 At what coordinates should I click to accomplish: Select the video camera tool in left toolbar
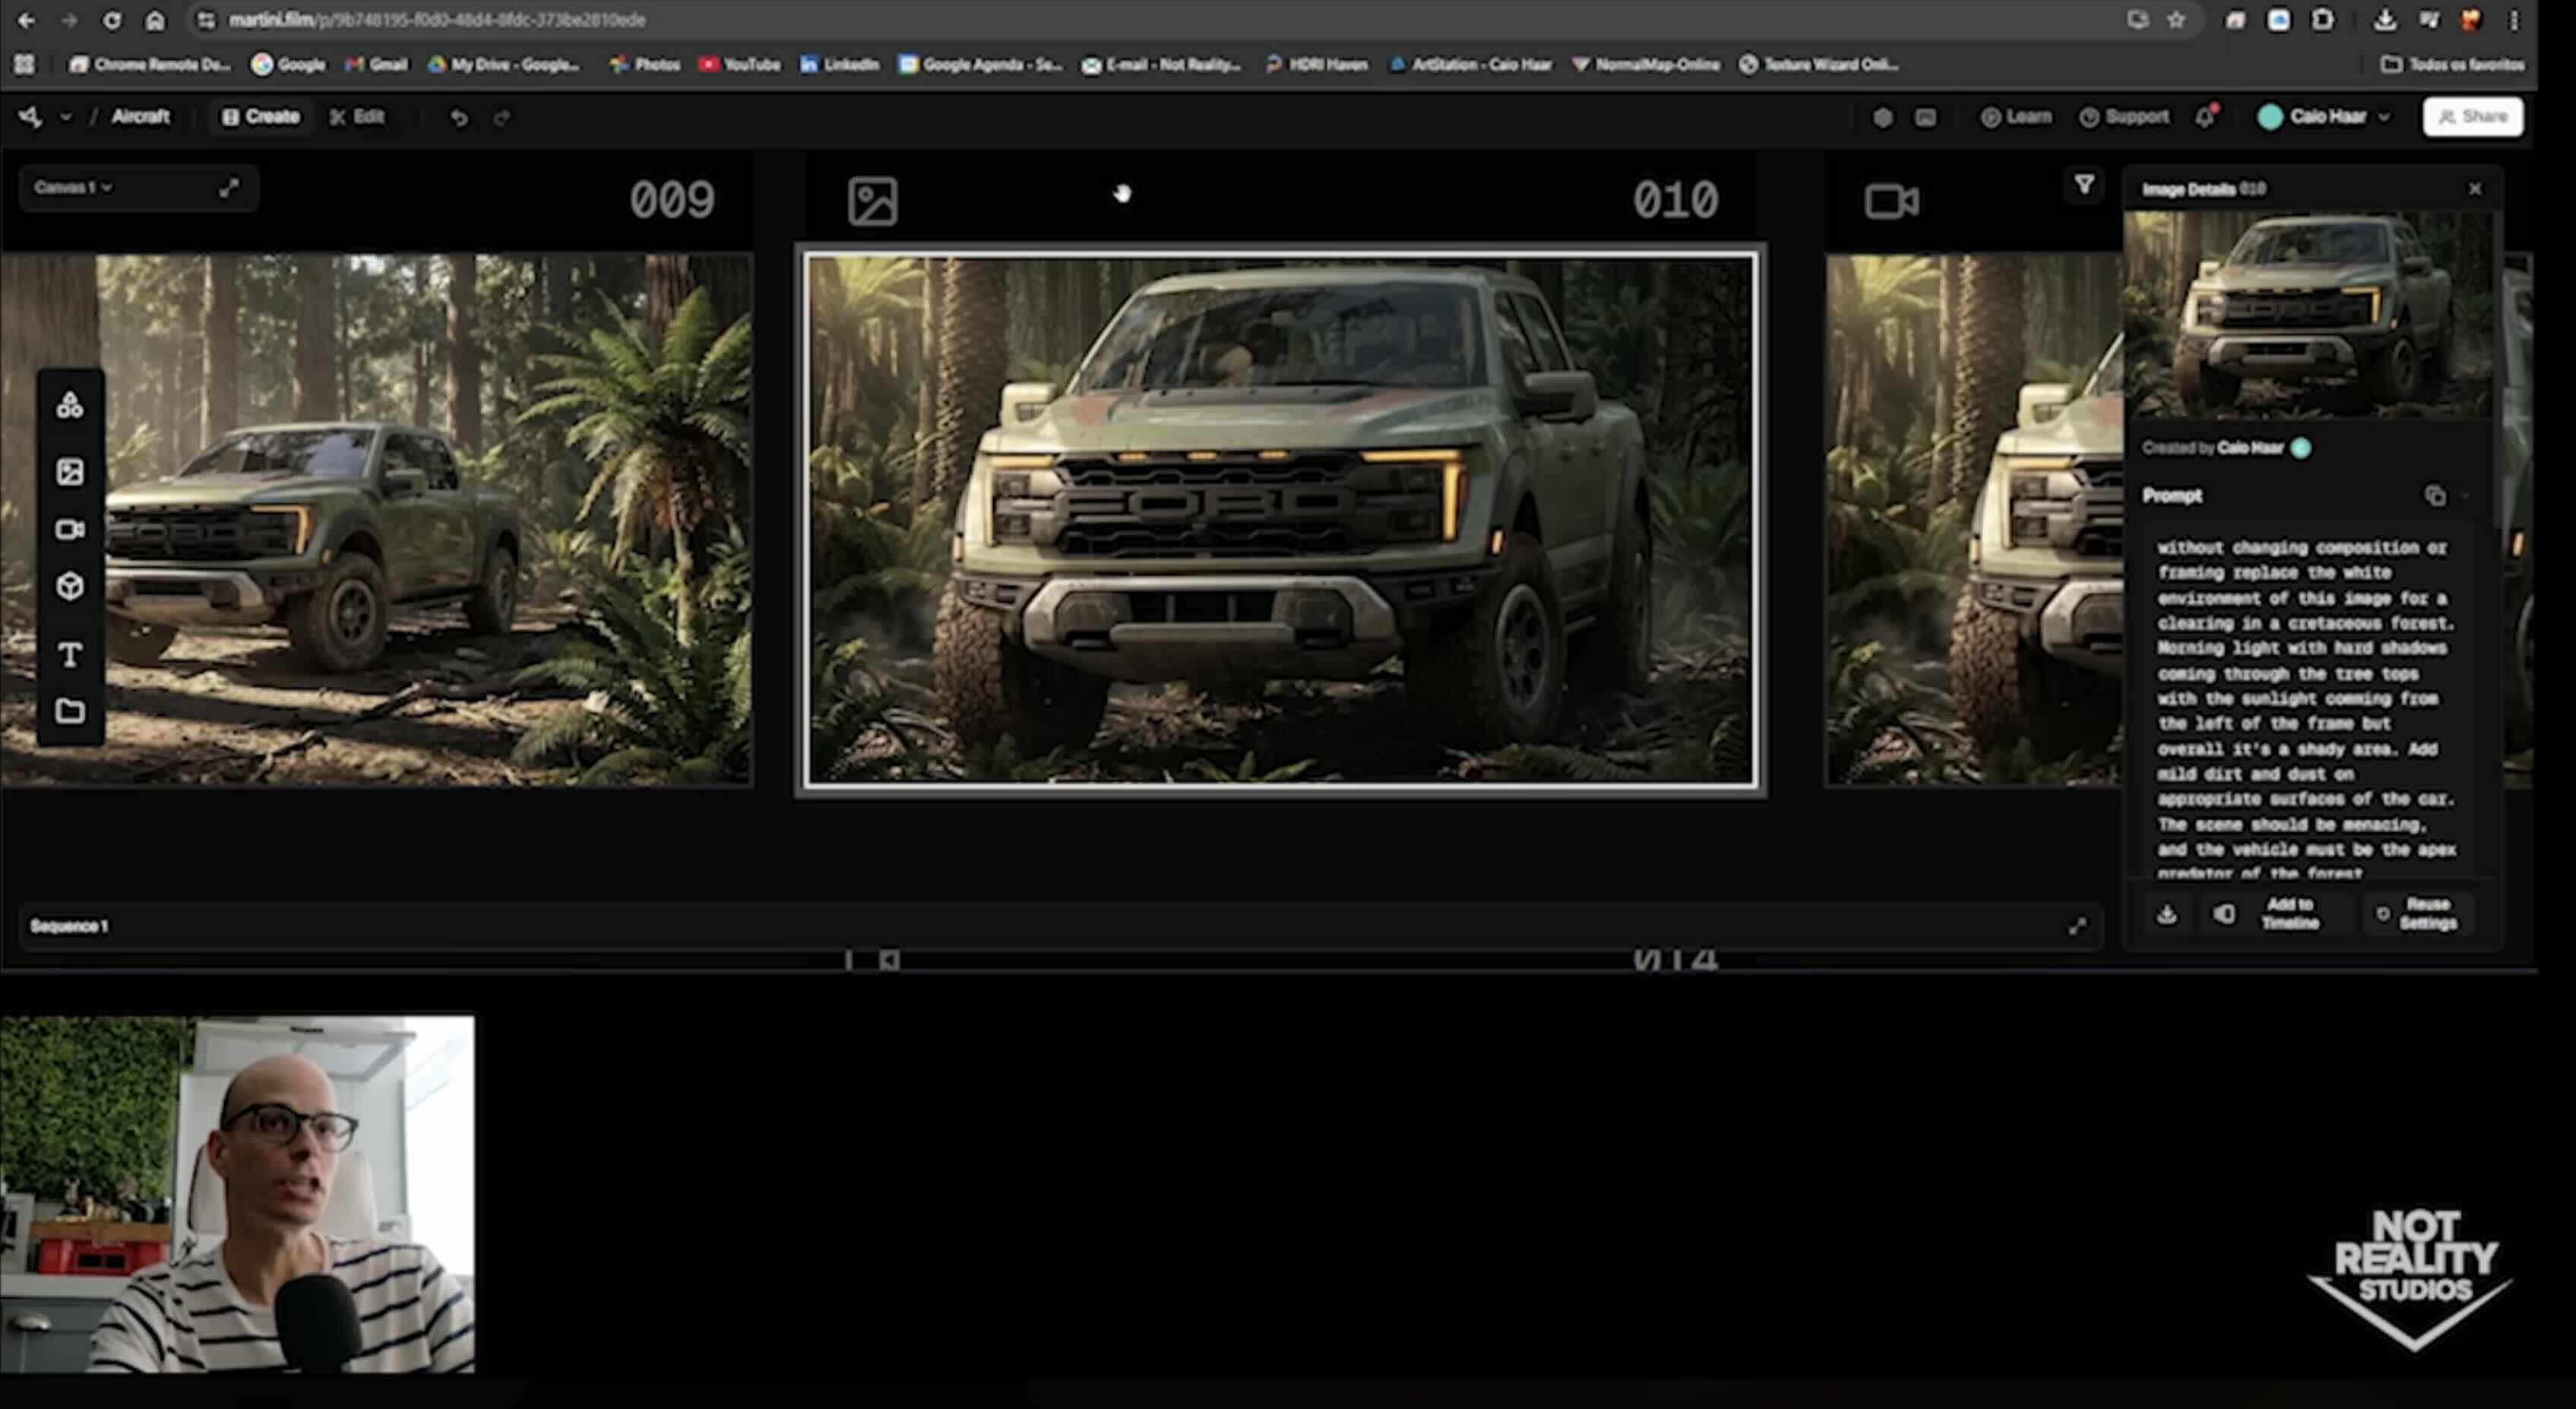69,529
